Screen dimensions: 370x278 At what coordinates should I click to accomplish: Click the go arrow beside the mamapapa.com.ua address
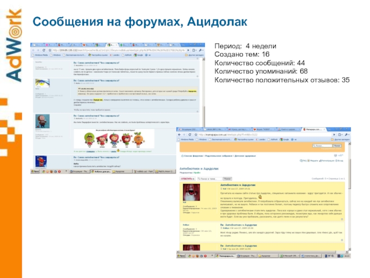[x=334, y=134]
